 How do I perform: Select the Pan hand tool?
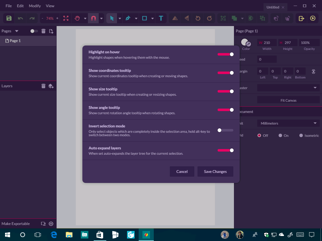[77, 18]
